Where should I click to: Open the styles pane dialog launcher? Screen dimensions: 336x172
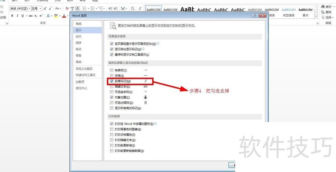click(318, 23)
